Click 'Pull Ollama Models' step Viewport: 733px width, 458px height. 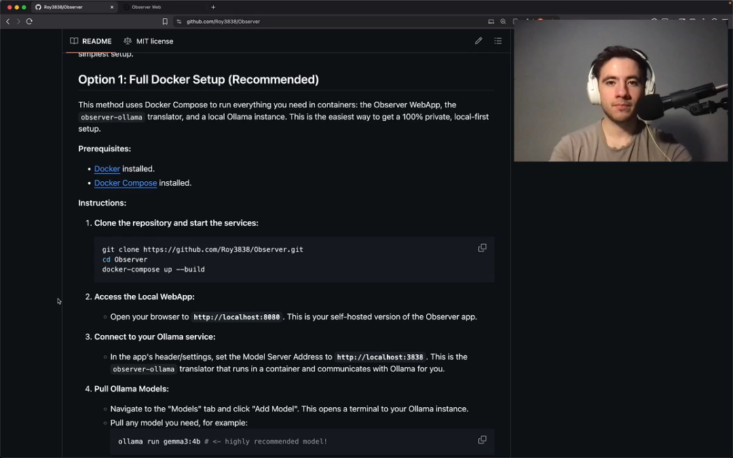[132, 389]
